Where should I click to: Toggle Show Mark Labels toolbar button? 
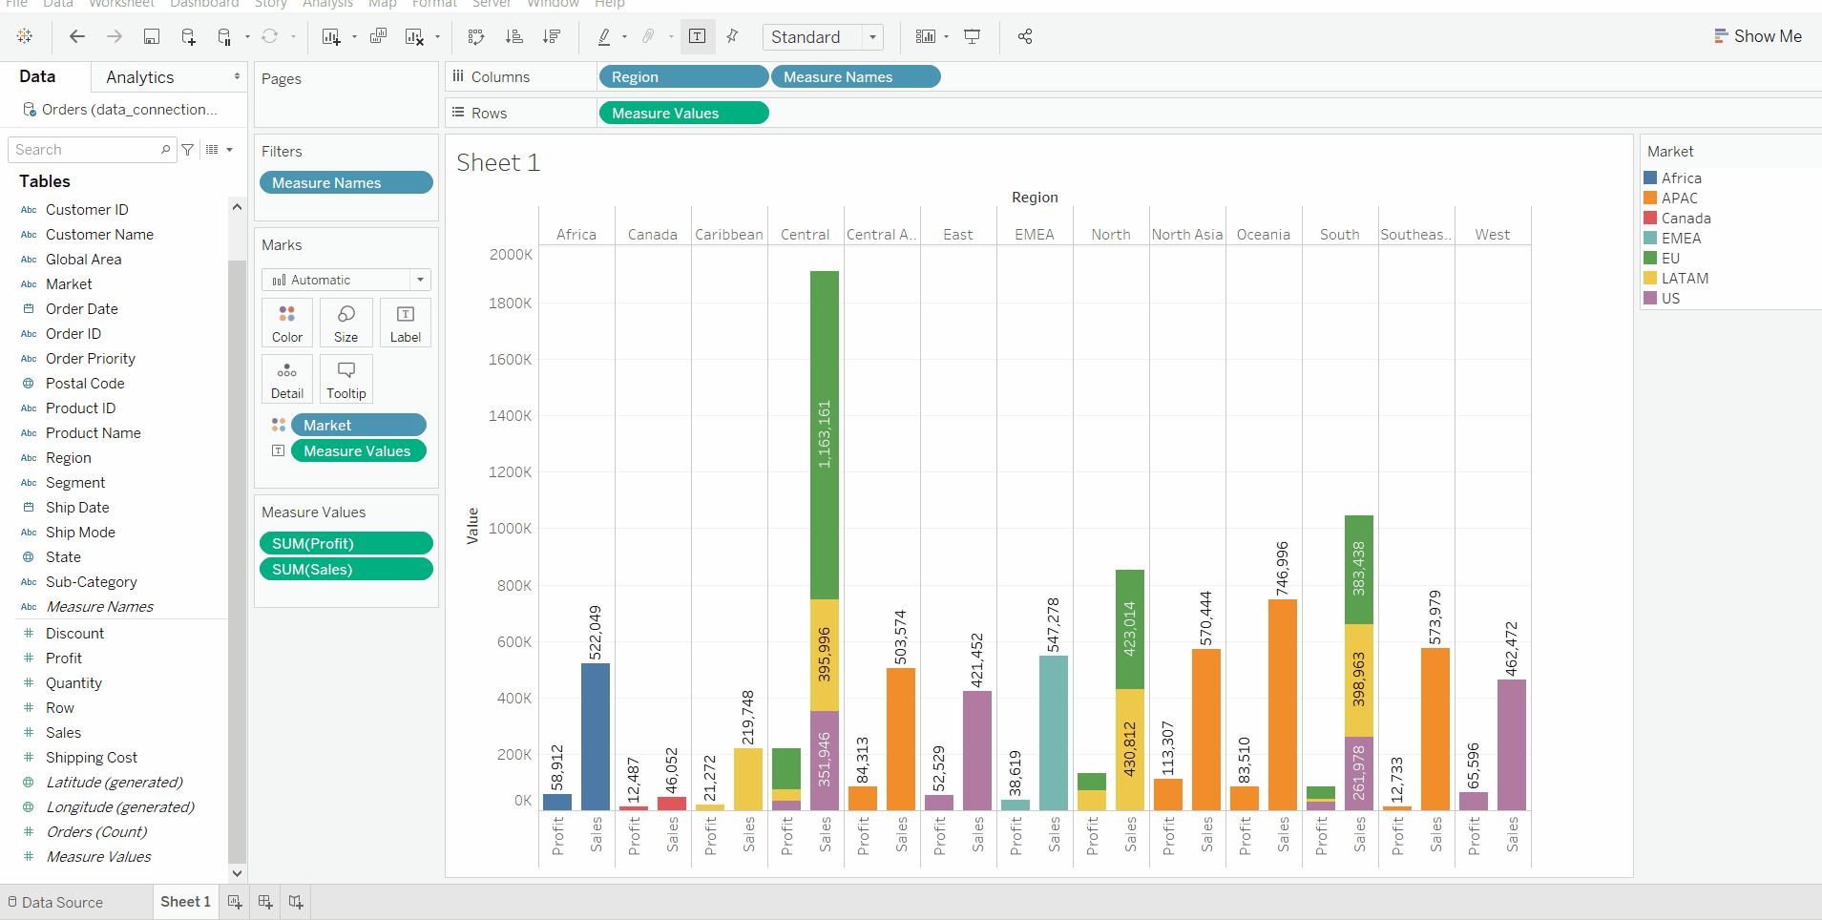[x=698, y=37]
